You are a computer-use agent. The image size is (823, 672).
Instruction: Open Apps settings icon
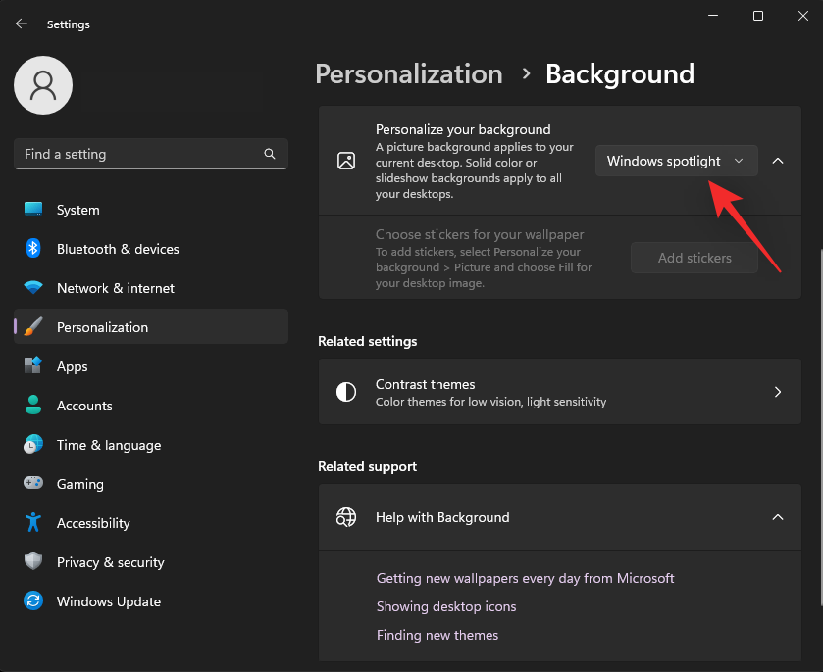(32, 365)
